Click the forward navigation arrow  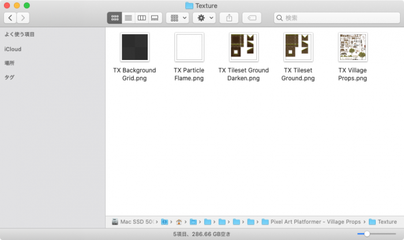23,18
